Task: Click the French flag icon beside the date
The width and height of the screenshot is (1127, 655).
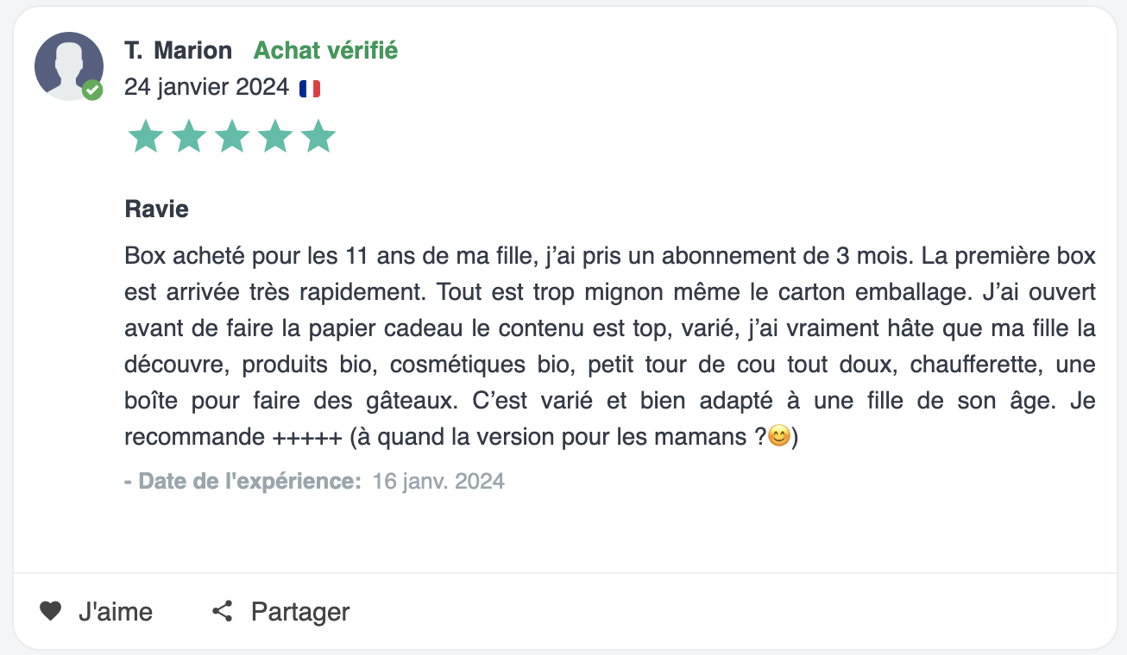Action: (310, 88)
